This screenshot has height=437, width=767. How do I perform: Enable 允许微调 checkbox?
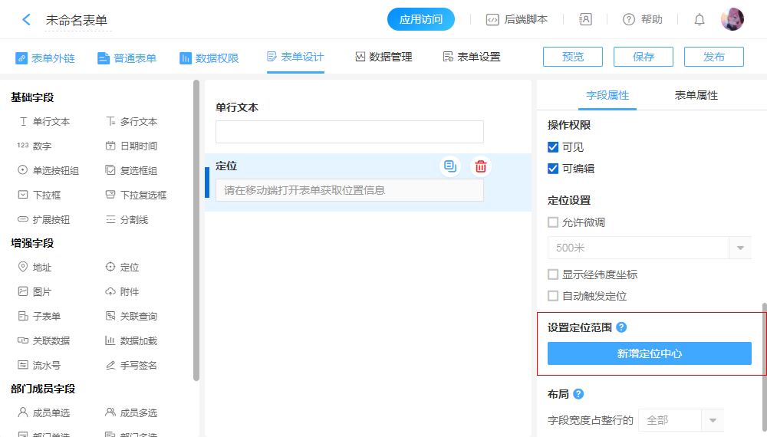click(553, 222)
